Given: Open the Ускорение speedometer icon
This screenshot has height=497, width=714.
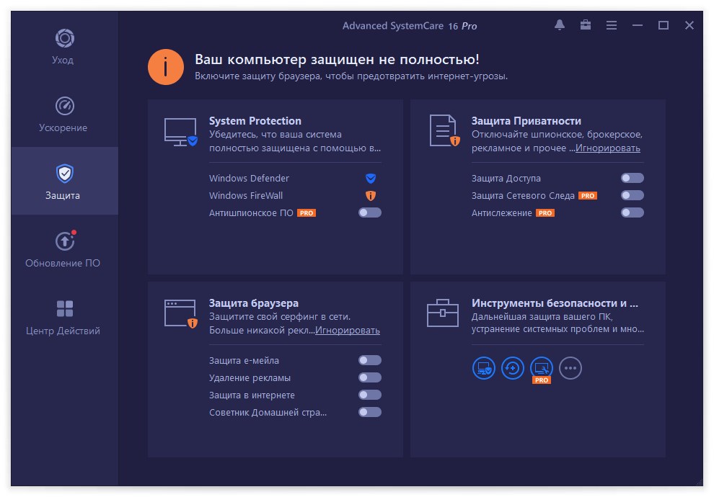Looking at the screenshot, I should coord(65,106).
